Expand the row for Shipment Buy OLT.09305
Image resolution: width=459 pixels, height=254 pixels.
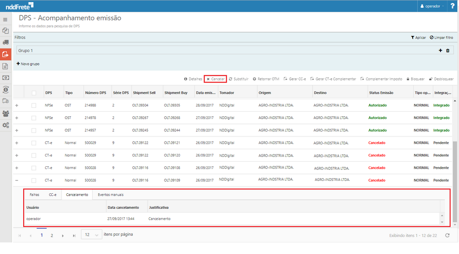[x=17, y=105]
